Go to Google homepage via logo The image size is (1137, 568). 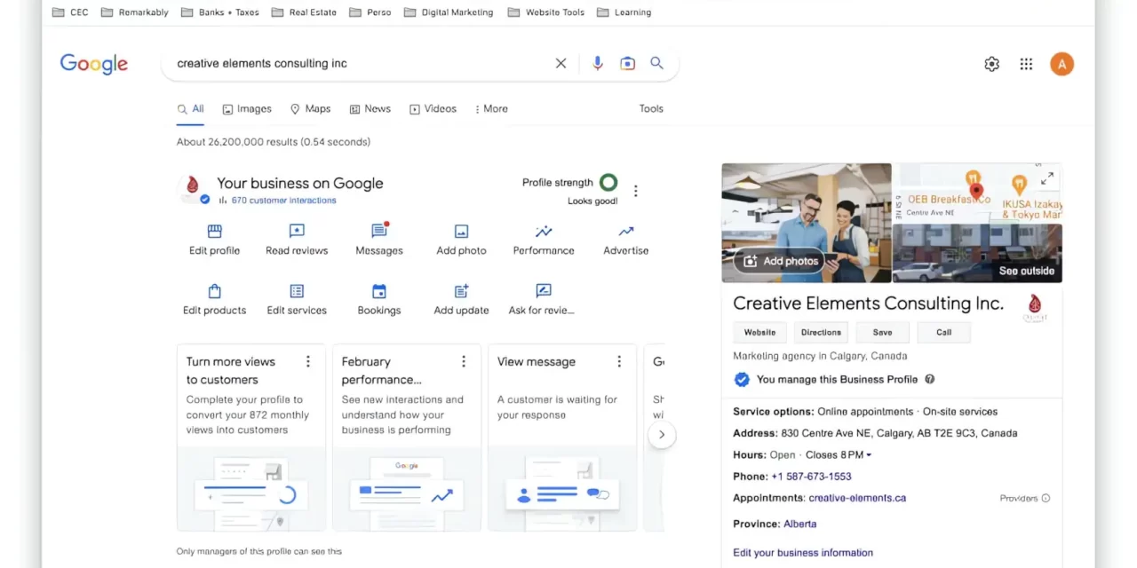tap(94, 64)
